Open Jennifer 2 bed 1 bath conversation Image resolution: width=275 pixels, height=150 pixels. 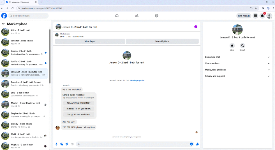24,42
